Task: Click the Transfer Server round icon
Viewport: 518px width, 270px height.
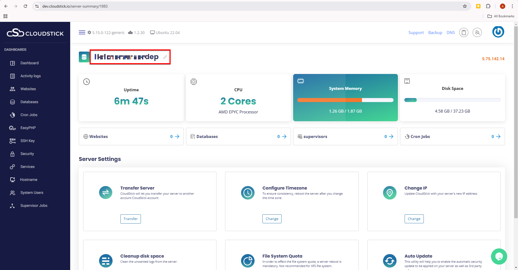Action: (x=106, y=193)
